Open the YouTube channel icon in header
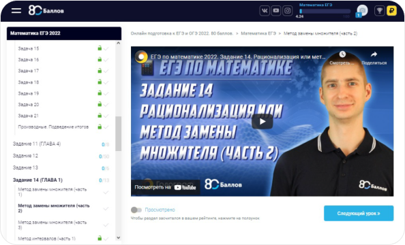 [276, 11]
